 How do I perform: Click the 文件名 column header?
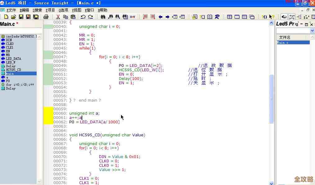[285, 37]
